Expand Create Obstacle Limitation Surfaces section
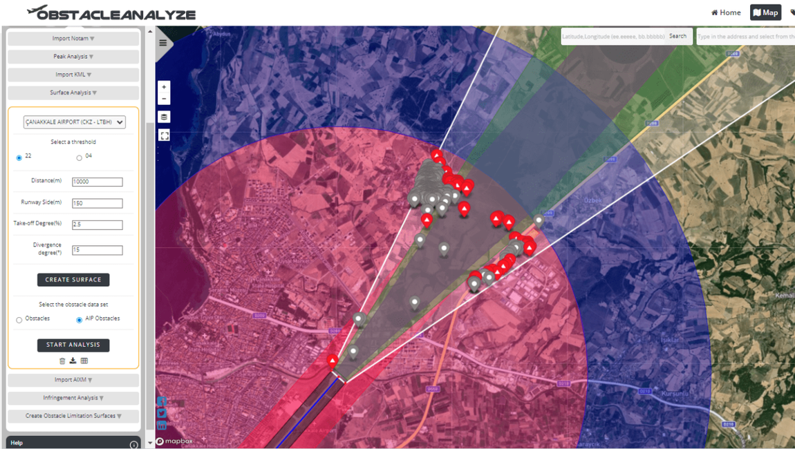Screen dimensions: 795x449 [73, 416]
